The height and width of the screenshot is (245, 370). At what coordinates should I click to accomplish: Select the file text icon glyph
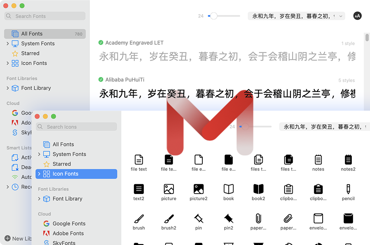coord(139,160)
